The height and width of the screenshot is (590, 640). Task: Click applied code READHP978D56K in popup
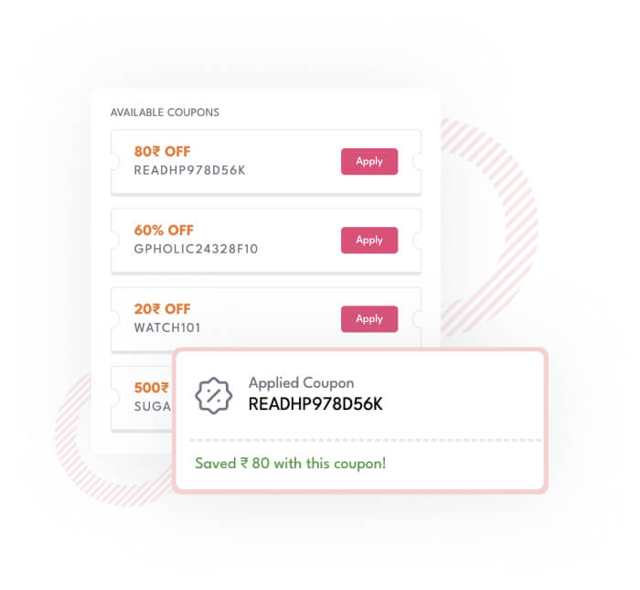pos(315,404)
